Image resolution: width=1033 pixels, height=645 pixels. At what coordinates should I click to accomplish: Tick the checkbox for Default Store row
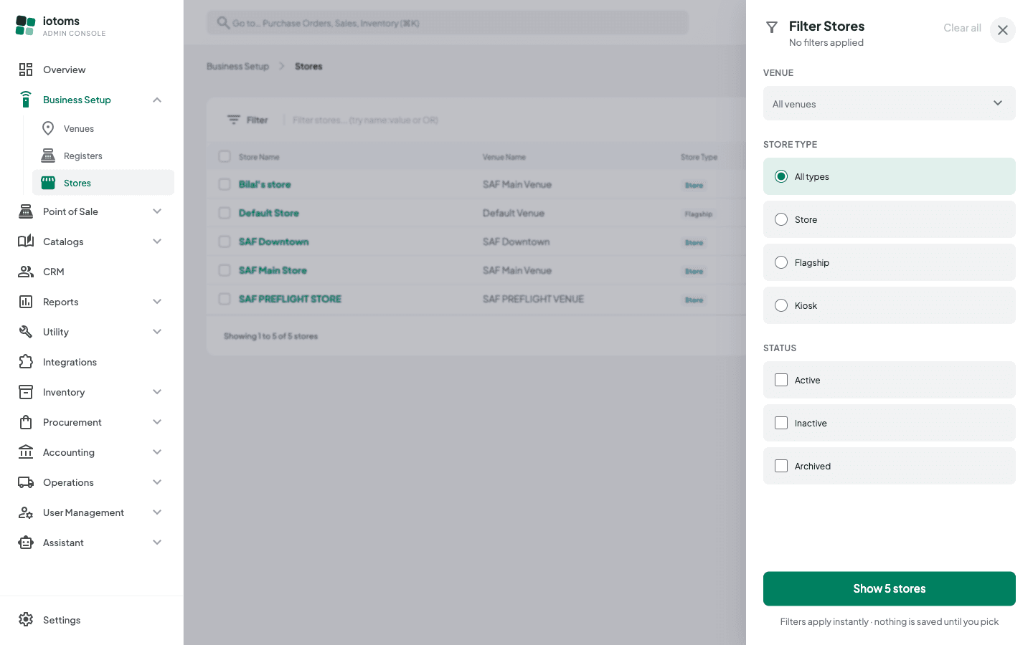[225, 213]
